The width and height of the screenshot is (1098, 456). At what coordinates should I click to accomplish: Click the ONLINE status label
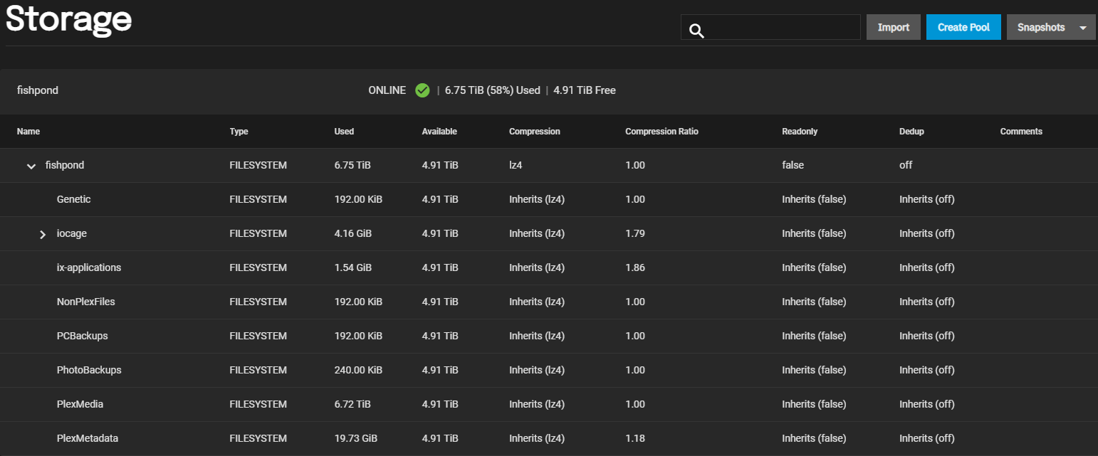coord(387,90)
